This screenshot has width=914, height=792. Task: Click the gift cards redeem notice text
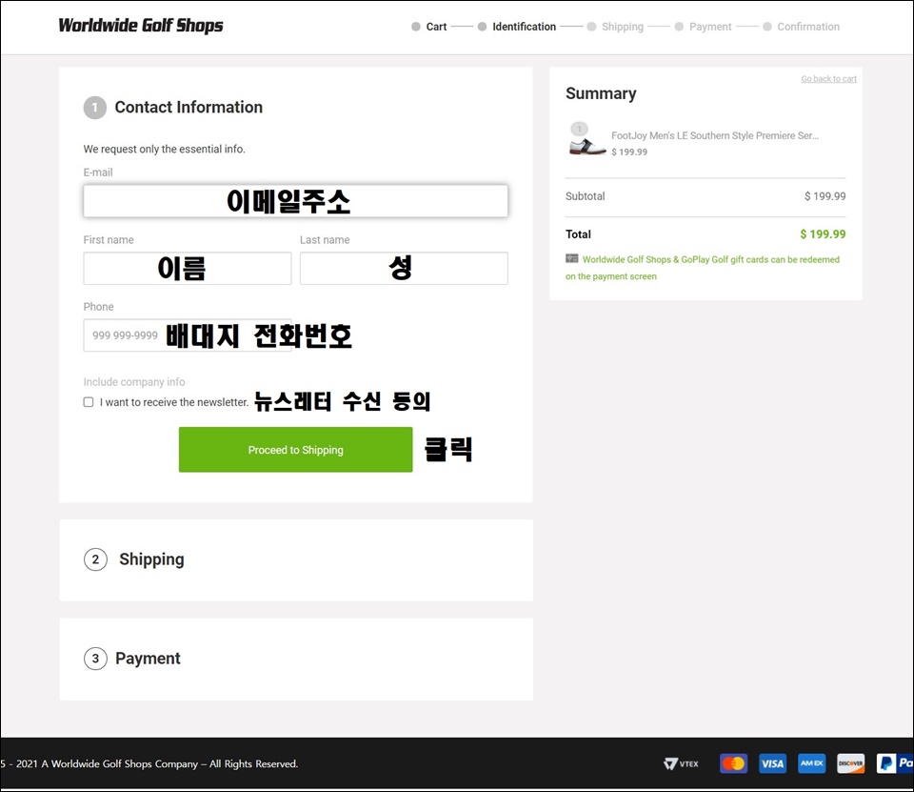[703, 268]
